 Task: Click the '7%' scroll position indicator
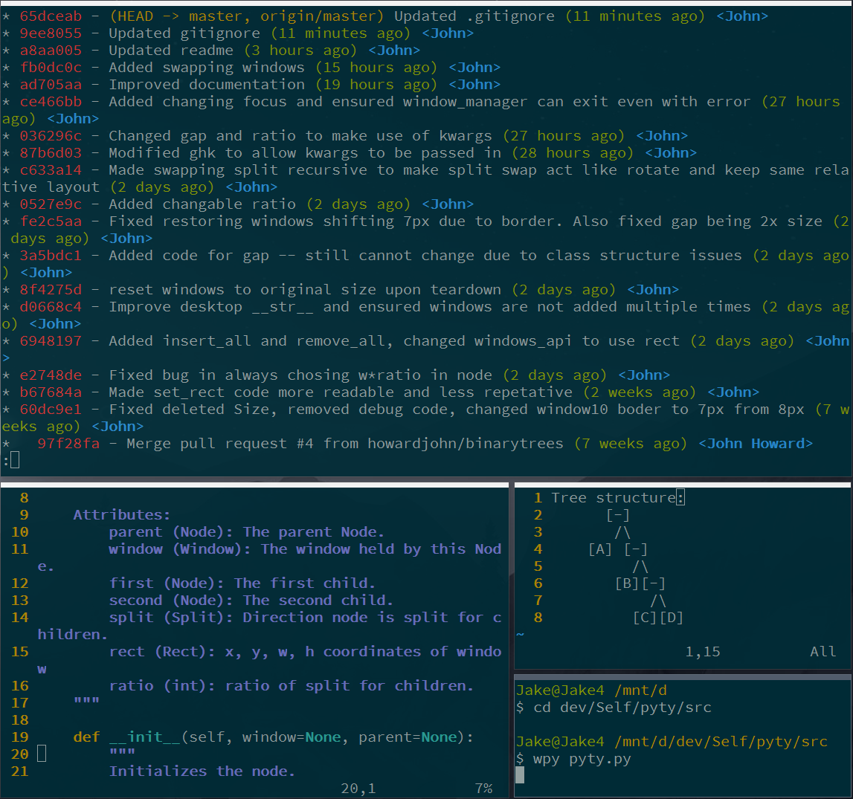point(483,788)
